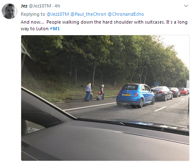This screenshot has width=190, height=162.
Task: Visit the @Paul_theChron mention
Action: pyautogui.click(x=88, y=14)
